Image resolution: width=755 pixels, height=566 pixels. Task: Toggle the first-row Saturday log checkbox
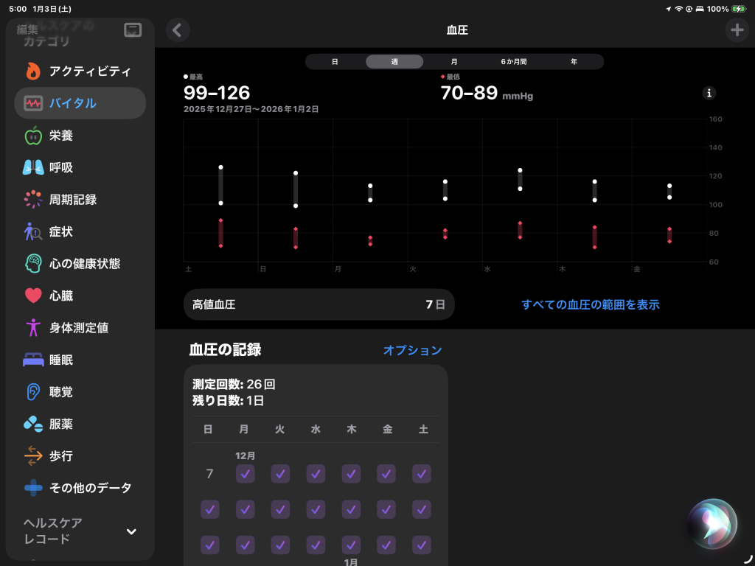[x=422, y=474]
